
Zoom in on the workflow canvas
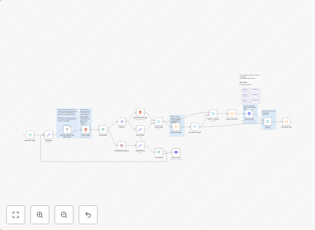(40, 215)
